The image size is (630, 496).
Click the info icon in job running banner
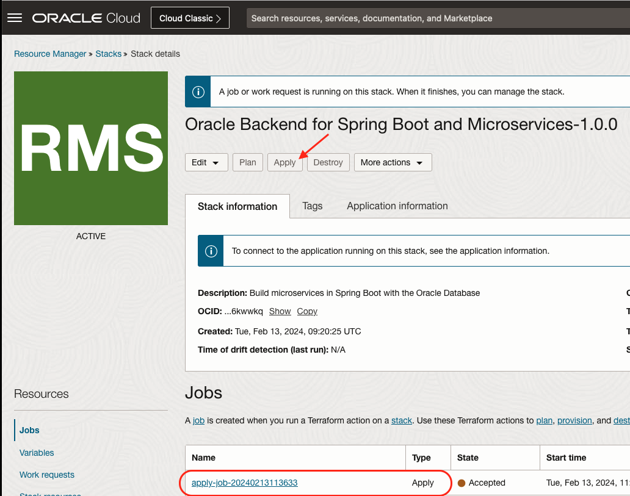tap(198, 92)
